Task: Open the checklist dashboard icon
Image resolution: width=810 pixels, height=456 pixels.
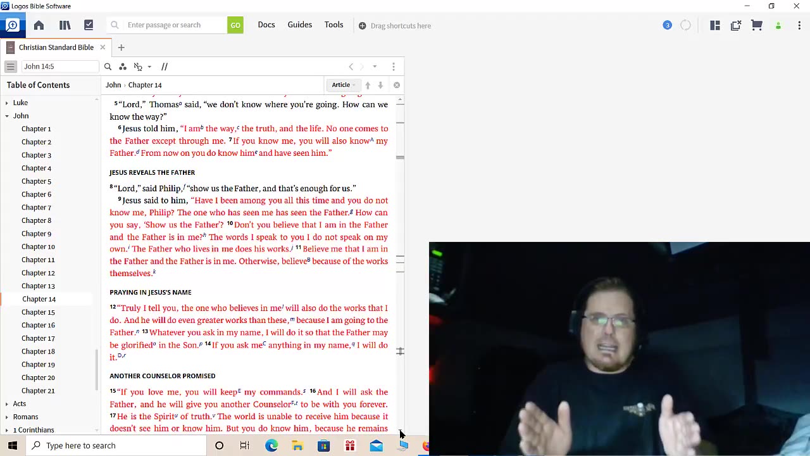Action: click(89, 25)
